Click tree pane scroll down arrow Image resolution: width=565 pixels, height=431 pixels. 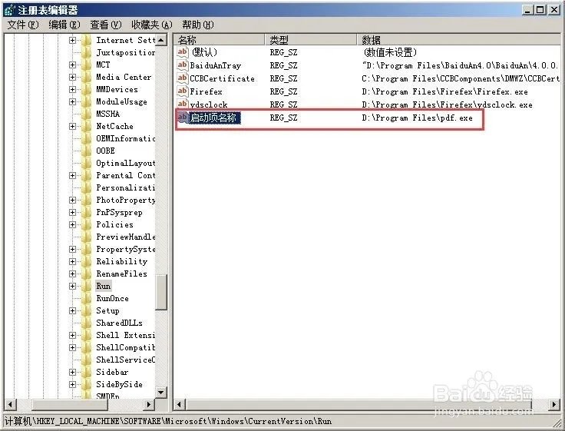click(x=161, y=393)
